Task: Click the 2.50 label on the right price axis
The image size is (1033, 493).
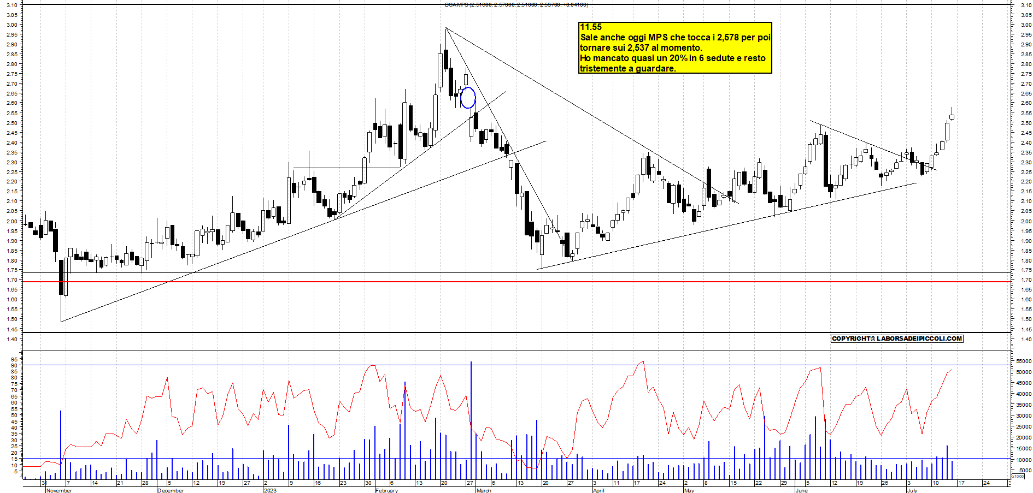Action: click(x=1026, y=123)
